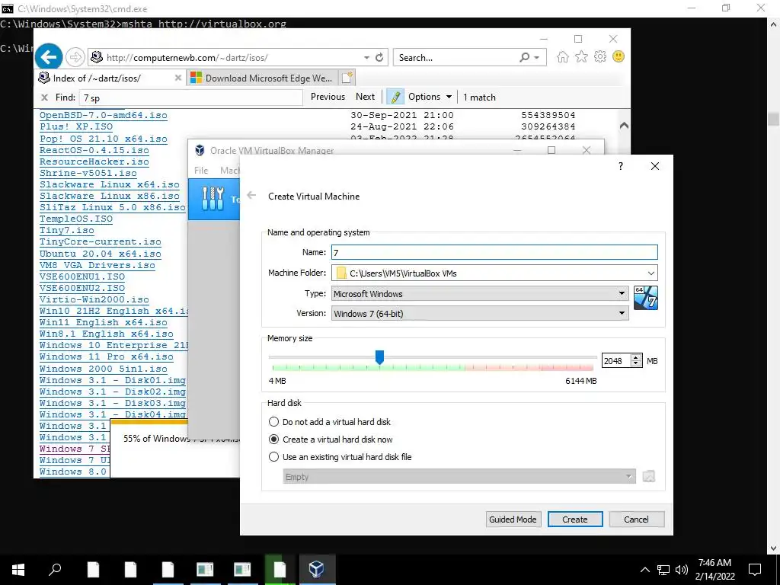Open TempleOS.ISO link
The height and width of the screenshot is (585, 780).
point(76,219)
